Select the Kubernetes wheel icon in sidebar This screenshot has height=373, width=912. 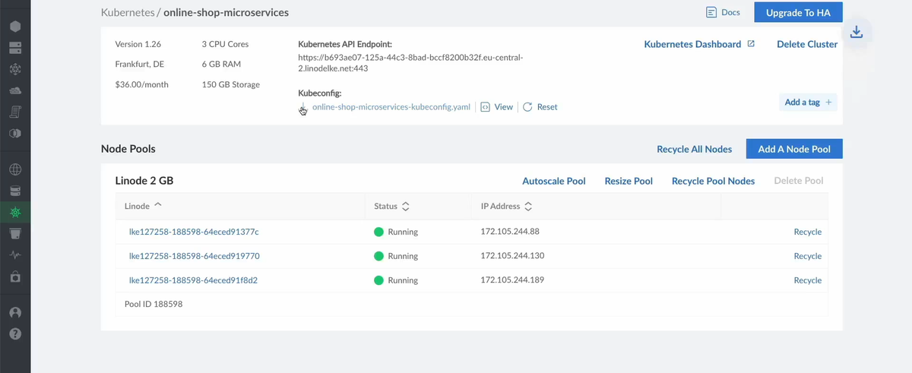click(15, 212)
